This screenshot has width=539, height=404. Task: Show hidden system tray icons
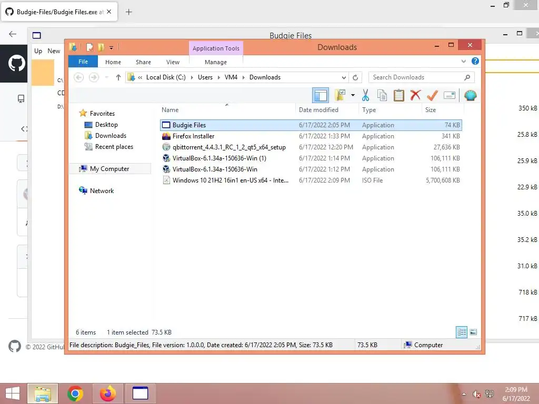click(x=464, y=394)
